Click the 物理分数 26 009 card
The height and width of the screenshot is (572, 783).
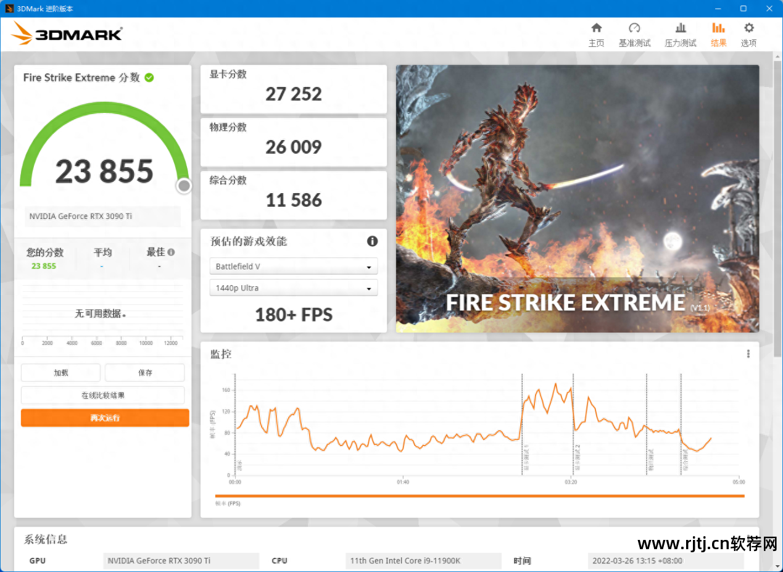tap(294, 143)
